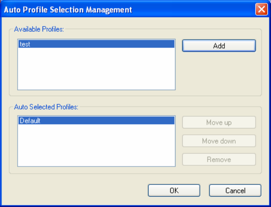The height and width of the screenshot is (207, 271).
Task: Click the highlighted row containing 'test'
Action: (x=96, y=44)
